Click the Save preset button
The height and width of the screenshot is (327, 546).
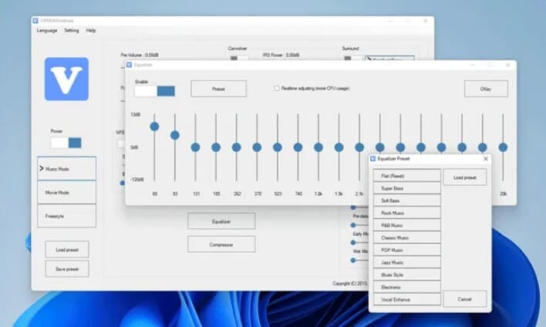pos(67,269)
